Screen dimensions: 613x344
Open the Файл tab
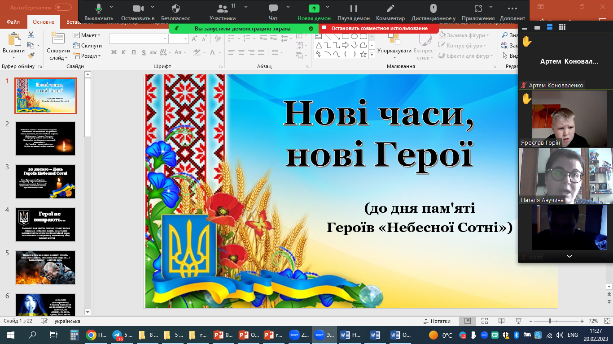(13, 22)
